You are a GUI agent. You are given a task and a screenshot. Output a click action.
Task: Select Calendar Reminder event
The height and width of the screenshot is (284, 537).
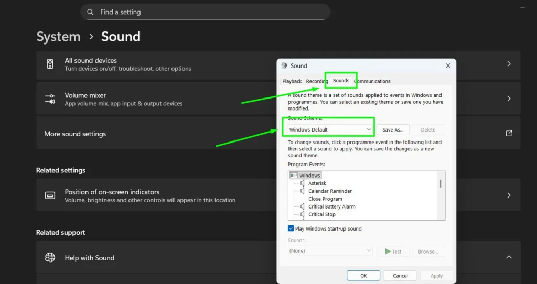point(330,191)
